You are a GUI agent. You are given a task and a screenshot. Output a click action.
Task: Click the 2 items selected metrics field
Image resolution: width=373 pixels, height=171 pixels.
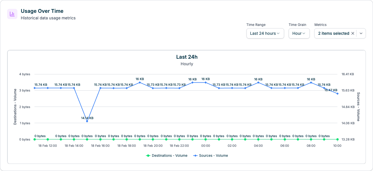[x=334, y=33]
